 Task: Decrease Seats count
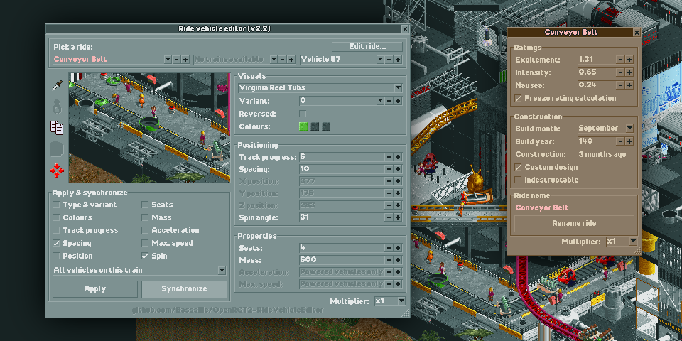[x=389, y=248]
